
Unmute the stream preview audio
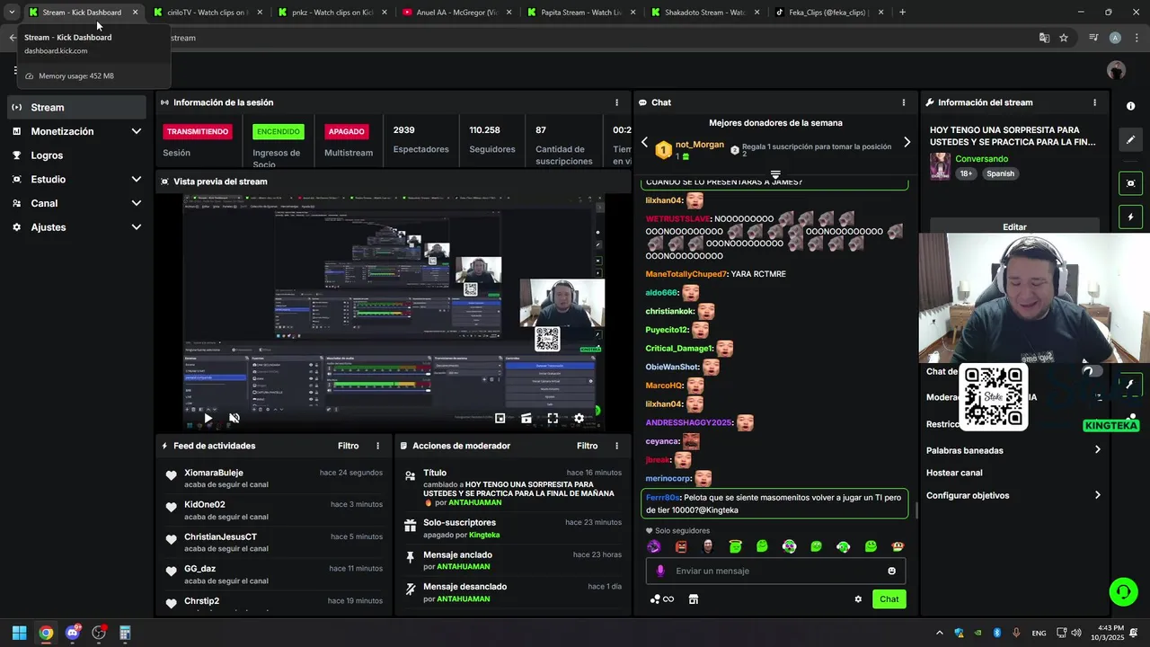[234, 418]
